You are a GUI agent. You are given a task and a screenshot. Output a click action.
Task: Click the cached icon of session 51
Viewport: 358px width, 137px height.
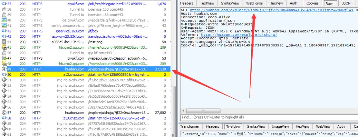click(x=4, y=80)
